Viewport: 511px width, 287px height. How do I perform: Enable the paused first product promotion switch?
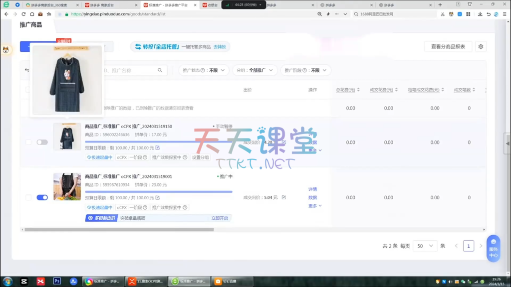42,143
